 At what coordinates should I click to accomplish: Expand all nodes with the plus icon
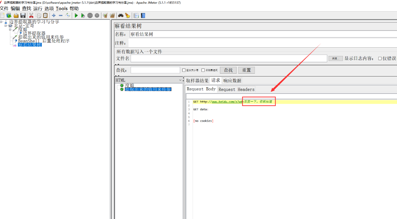(54, 16)
